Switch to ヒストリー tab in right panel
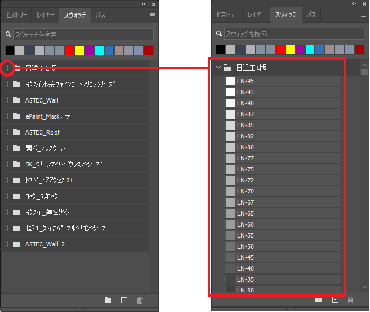Viewport: 370px width, 312px height. [227, 15]
